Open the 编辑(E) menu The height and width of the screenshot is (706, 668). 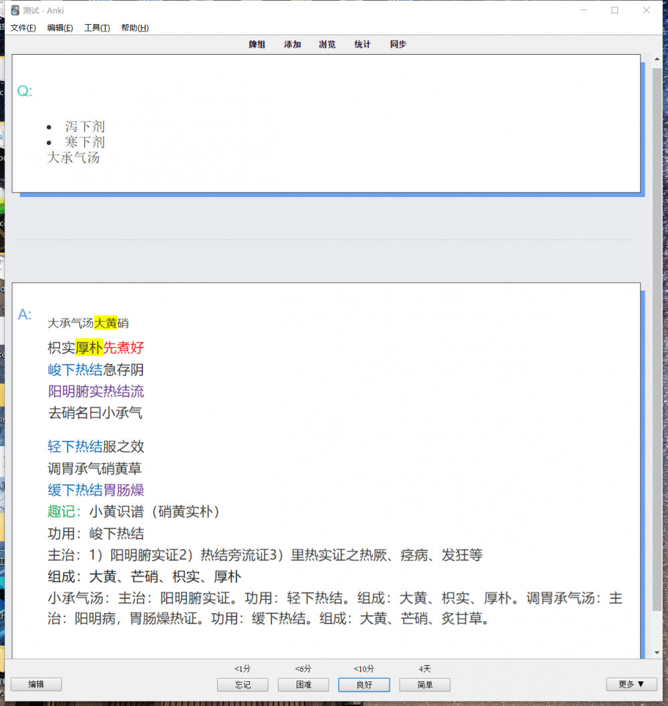(x=60, y=28)
